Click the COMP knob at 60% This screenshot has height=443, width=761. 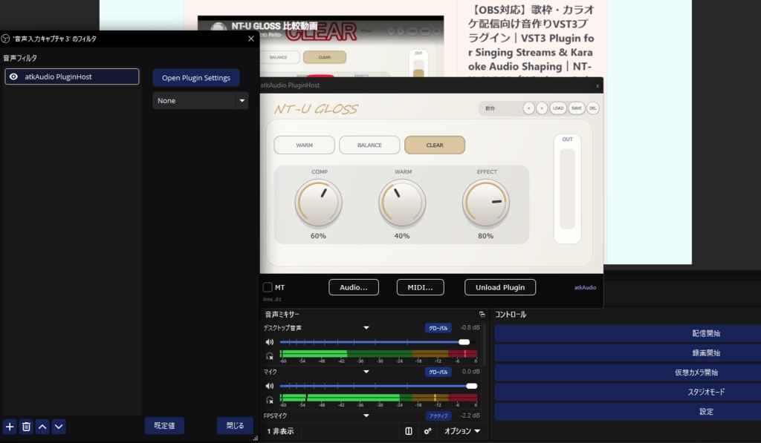click(318, 203)
